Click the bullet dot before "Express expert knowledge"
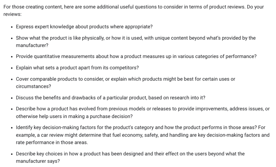This screenshot has height=167, width=276. tap(11, 27)
